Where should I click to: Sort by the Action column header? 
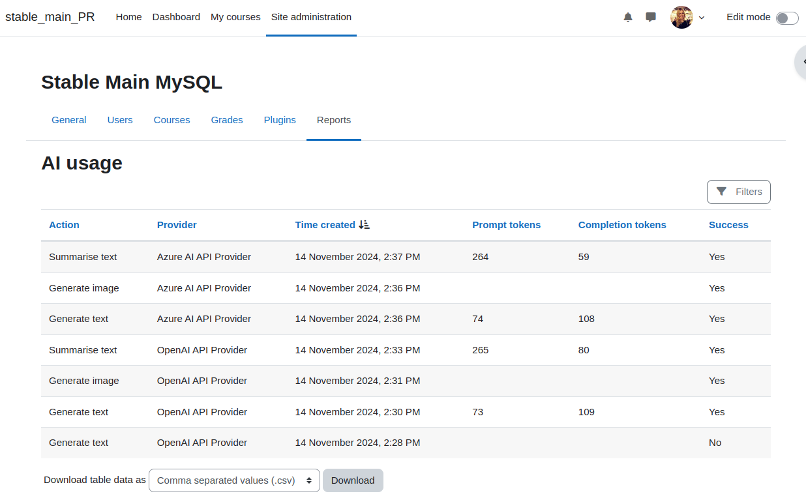(x=64, y=225)
